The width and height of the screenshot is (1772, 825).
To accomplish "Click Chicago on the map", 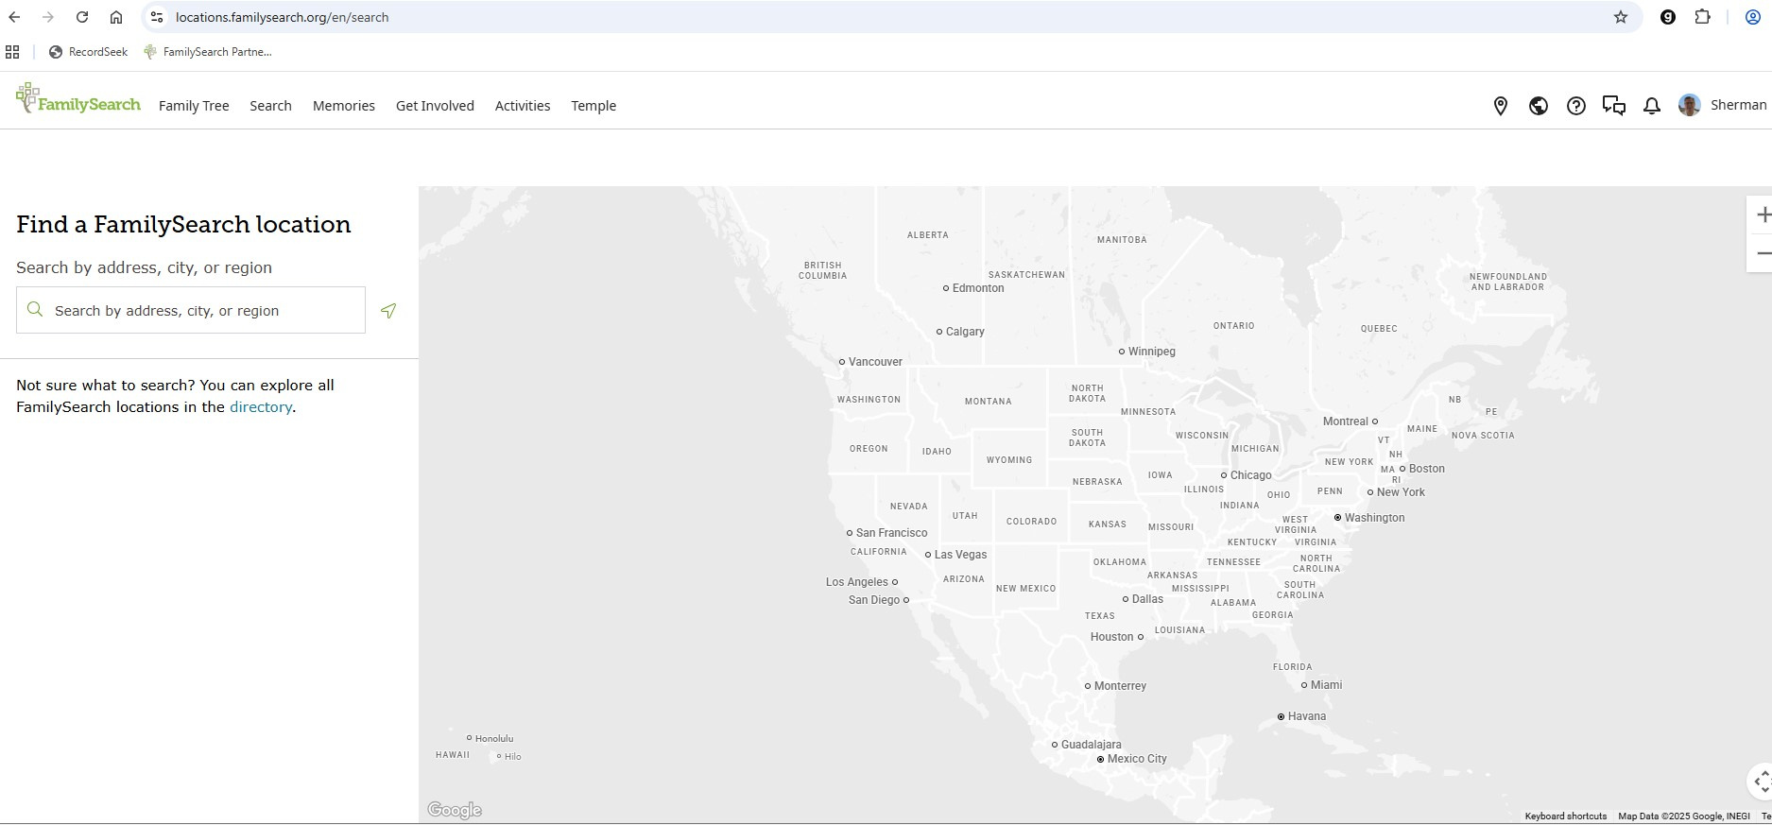I will pyautogui.click(x=1247, y=475).
